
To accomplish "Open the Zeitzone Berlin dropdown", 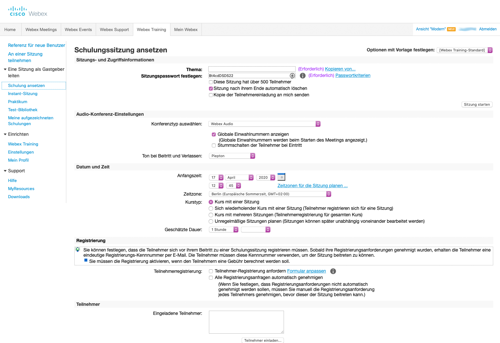I will click(270, 194).
